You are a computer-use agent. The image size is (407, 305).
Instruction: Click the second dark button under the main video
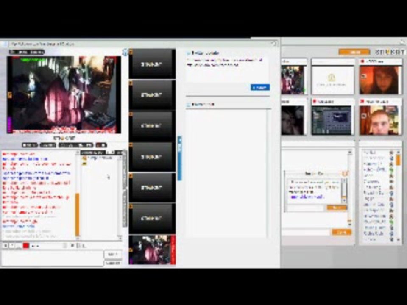click(48, 145)
